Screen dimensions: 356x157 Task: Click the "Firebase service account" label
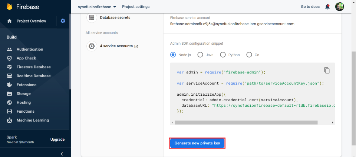click(190, 18)
